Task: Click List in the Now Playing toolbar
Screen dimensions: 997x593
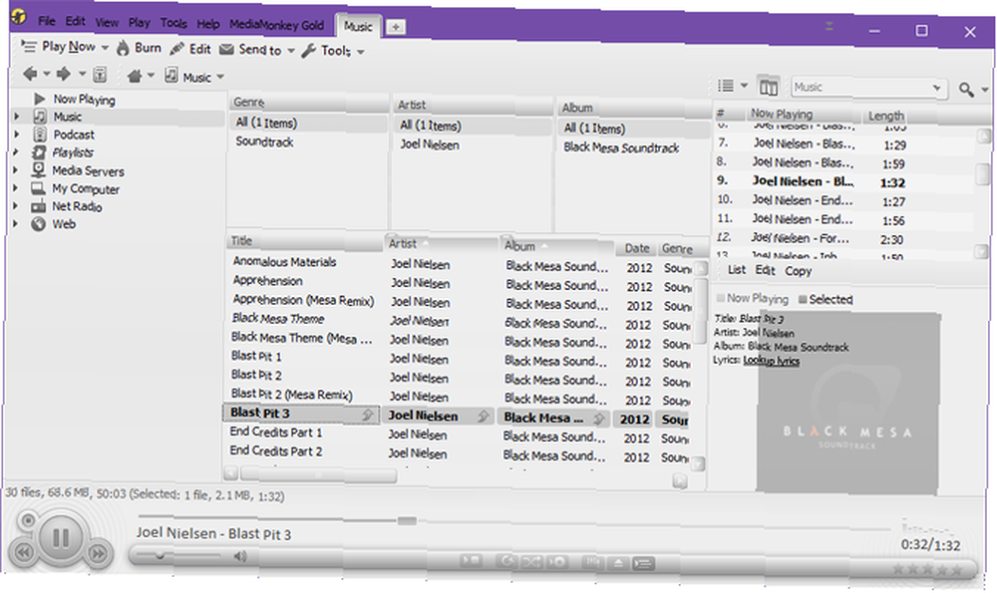Action: [x=737, y=269]
